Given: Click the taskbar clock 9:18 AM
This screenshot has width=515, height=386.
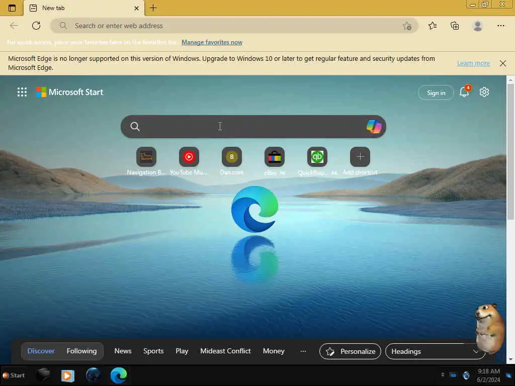Looking at the screenshot, I should pos(488,375).
